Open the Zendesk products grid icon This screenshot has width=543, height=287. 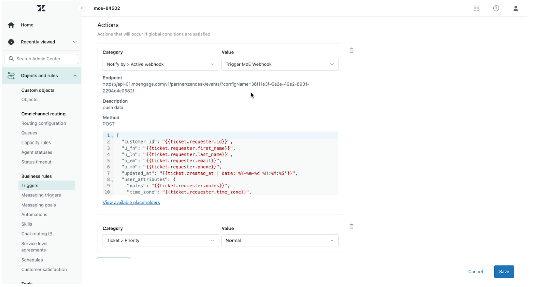click(476, 8)
